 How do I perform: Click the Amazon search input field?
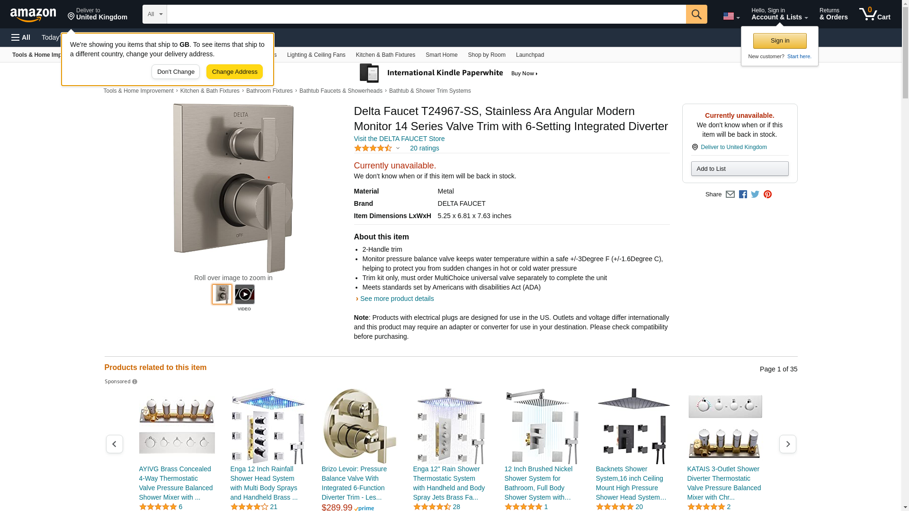(x=426, y=14)
